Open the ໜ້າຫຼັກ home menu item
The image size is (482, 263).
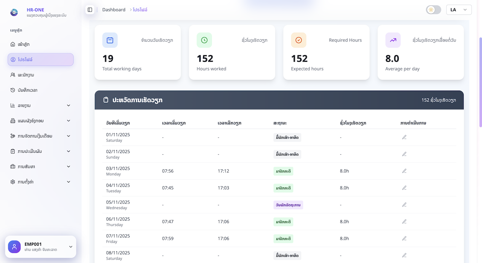pyautogui.click(x=24, y=44)
